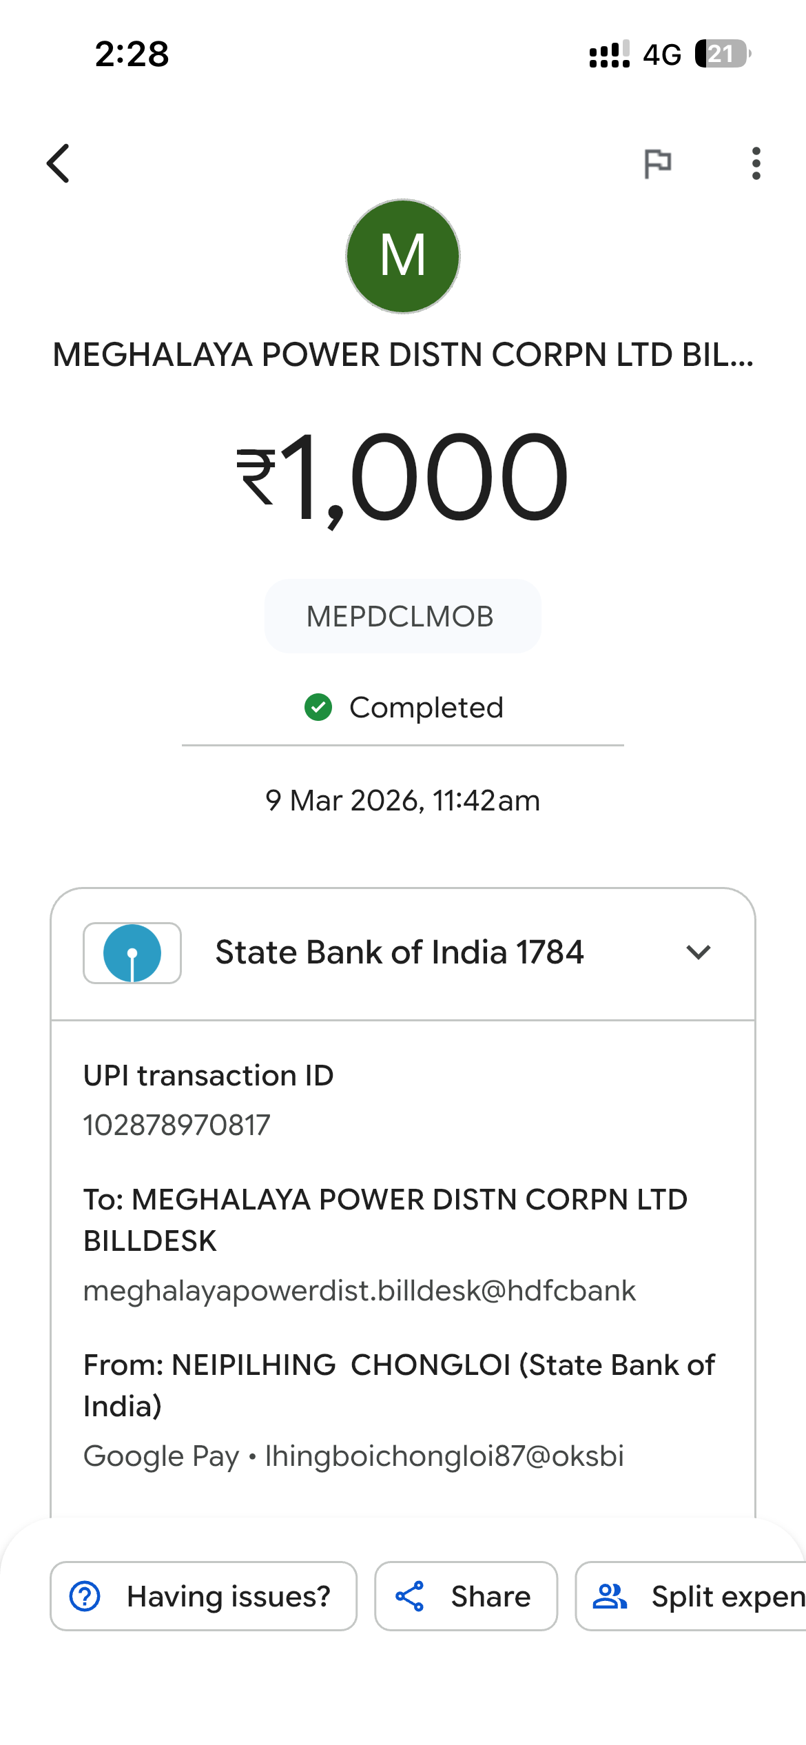This screenshot has width=806, height=1745.
Task: Tap the meghalayapowerdist.billdesk@hdfcbank UPI address
Action: pos(359,1291)
